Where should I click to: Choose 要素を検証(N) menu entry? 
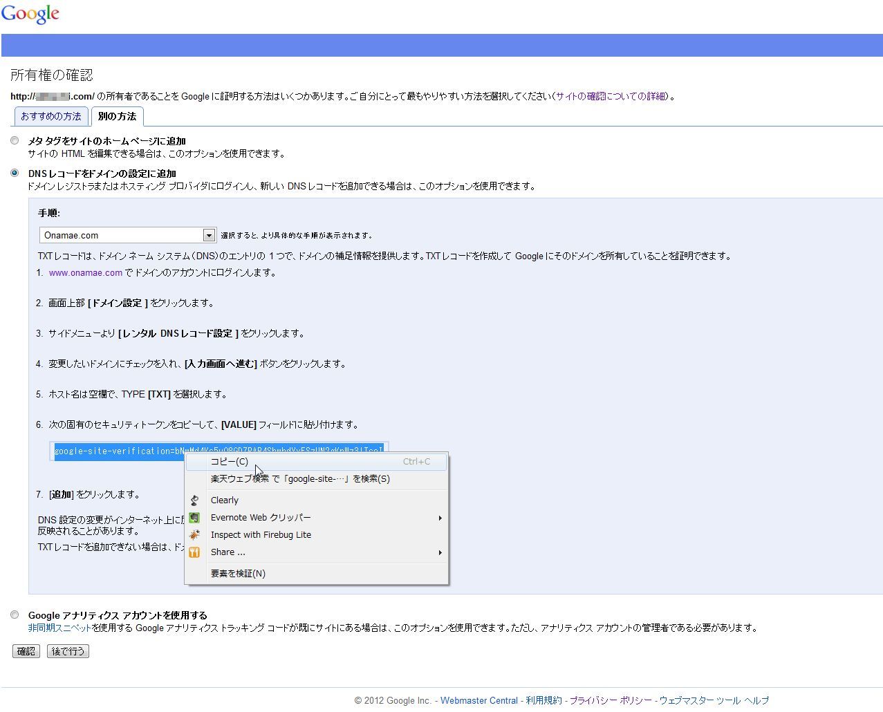tap(317, 574)
